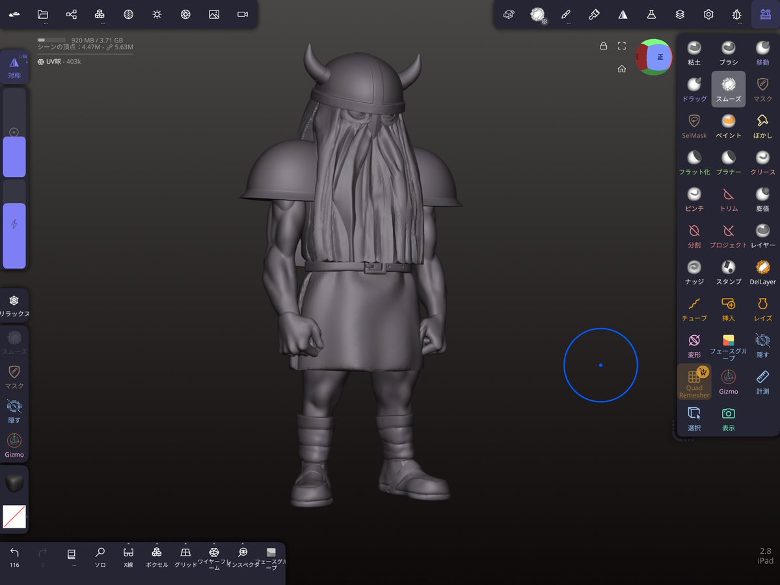The height and width of the screenshot is (585, 780).
Task: Select the スムーズ tool in right panel
Action: (728, 89)
